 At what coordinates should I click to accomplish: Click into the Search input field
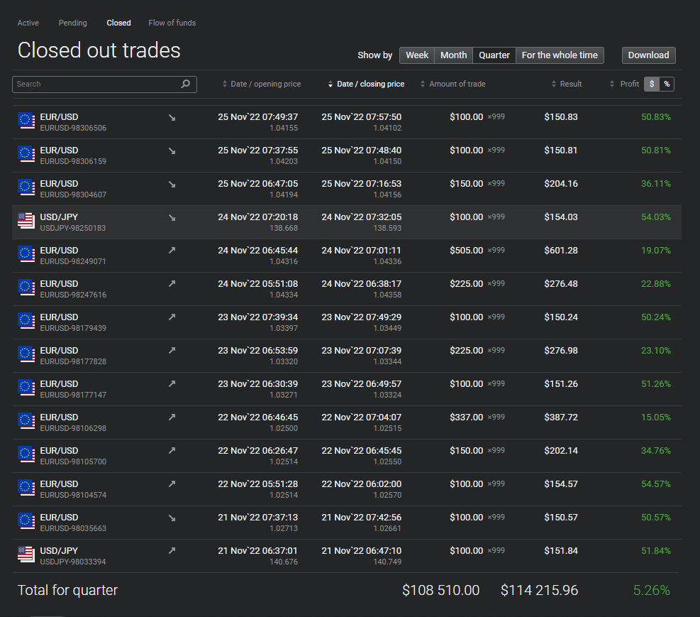[96, 84]
